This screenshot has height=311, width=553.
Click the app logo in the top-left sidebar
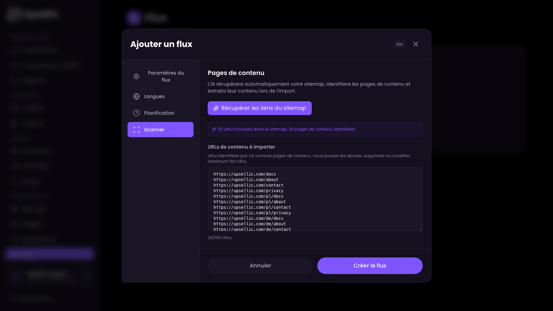click(x=14, y=14)
